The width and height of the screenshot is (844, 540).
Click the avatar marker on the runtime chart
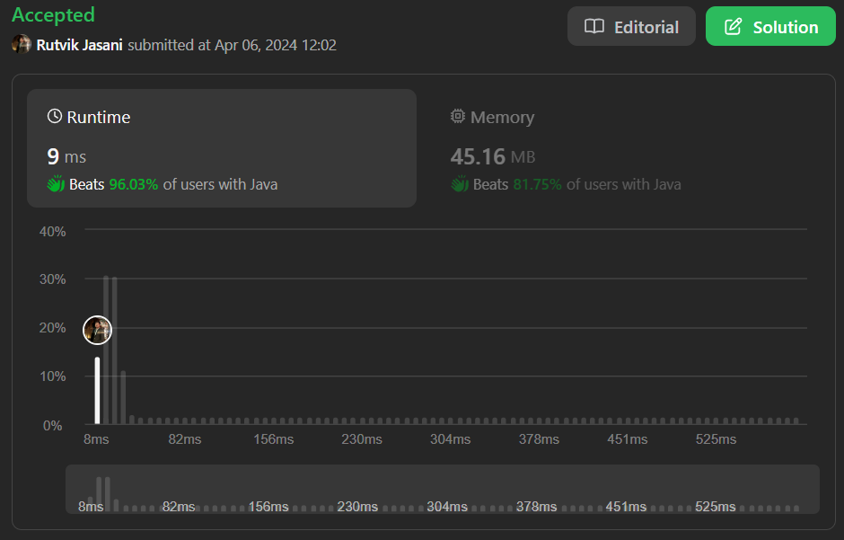[98, 330]
